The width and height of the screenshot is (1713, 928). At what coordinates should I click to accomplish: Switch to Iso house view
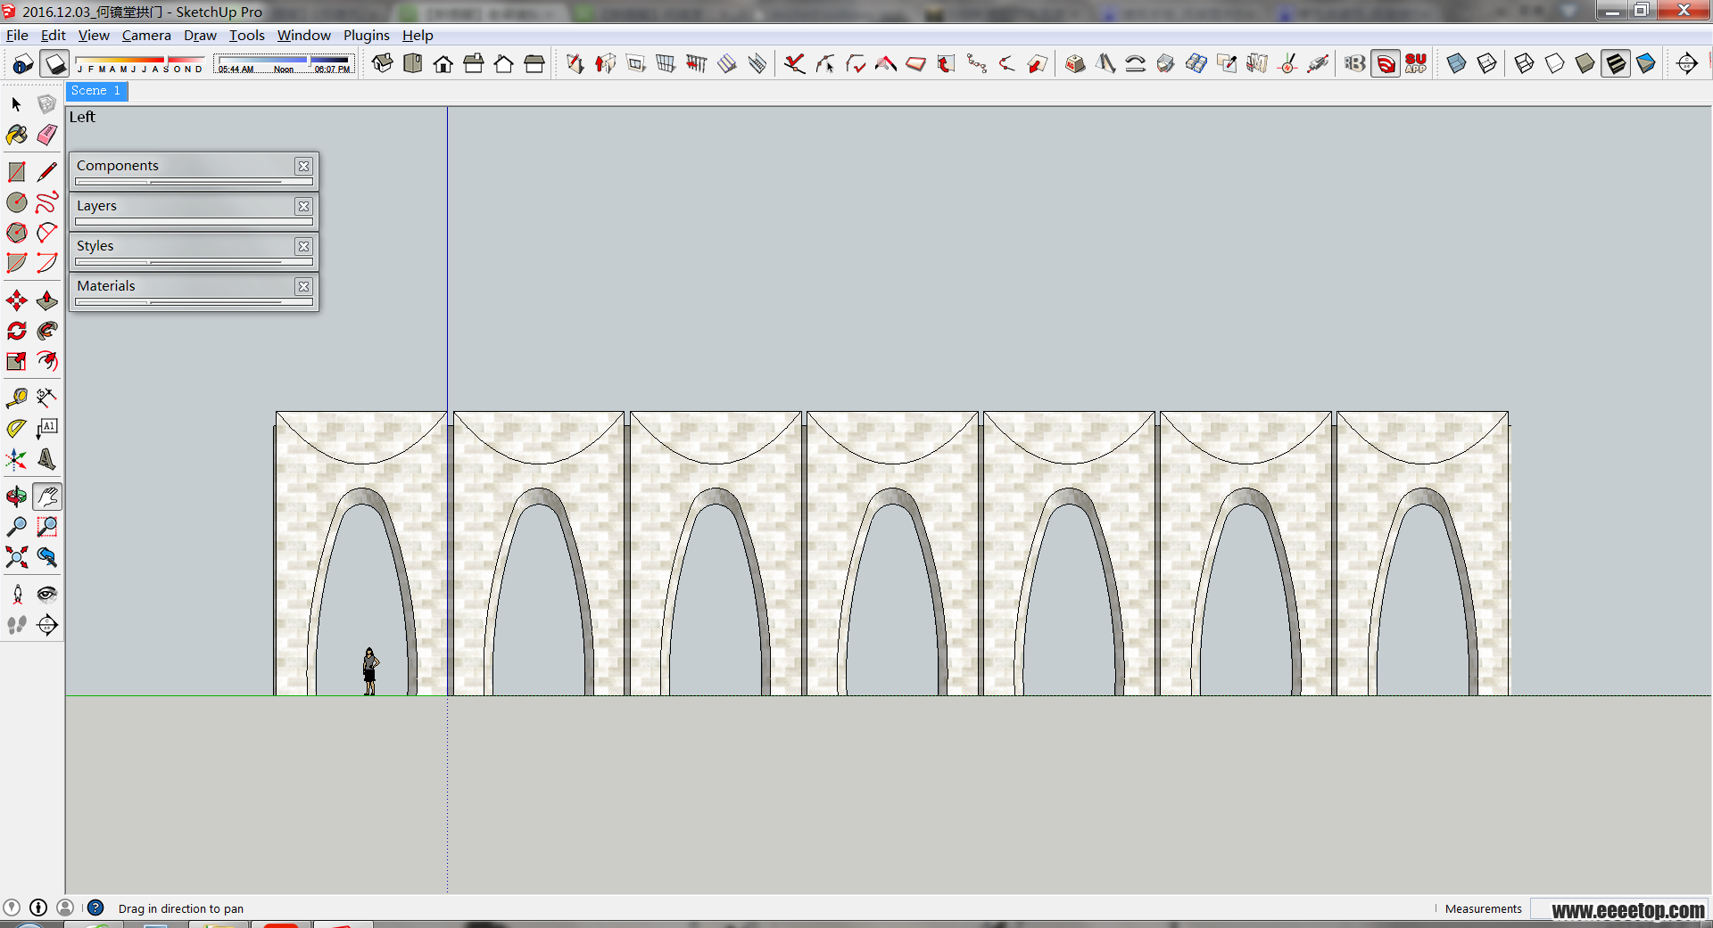pos(383,63)
